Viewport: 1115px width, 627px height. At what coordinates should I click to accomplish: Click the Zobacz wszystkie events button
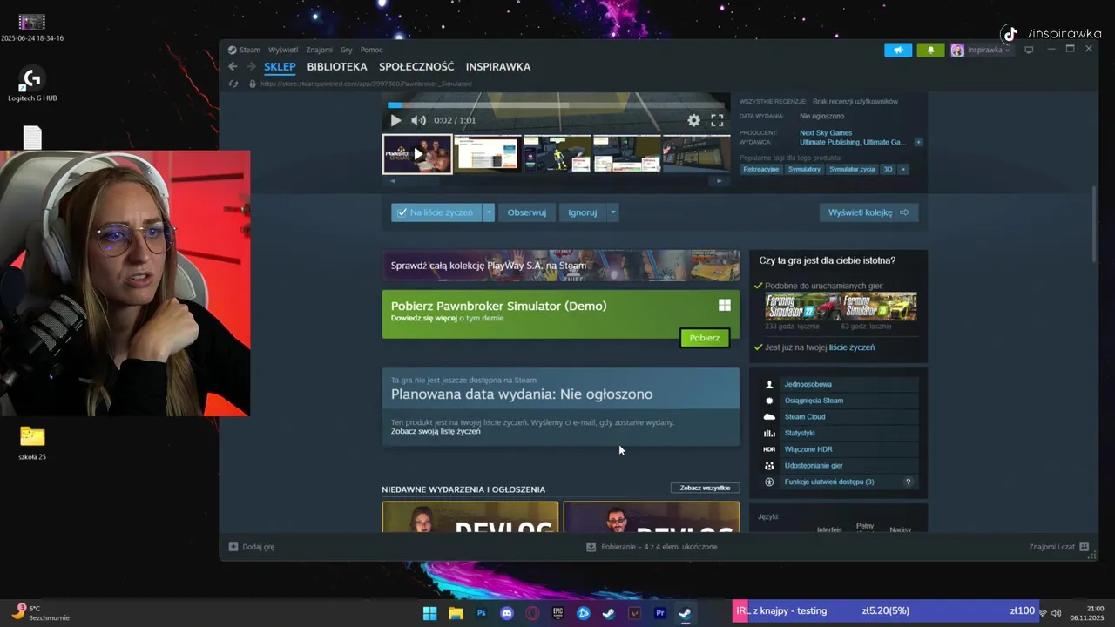click(x=705, y=488)
